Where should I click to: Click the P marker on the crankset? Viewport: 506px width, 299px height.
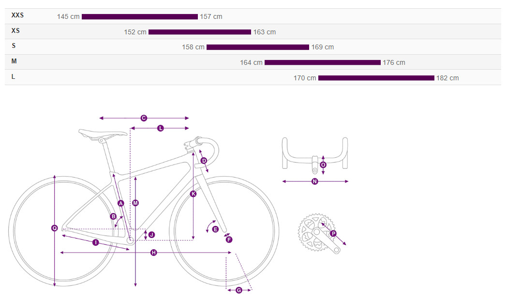click(333, 233)
